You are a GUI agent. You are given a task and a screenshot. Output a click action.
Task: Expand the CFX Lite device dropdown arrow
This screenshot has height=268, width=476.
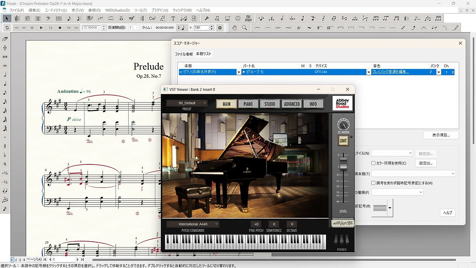click(x=369, y=72)
